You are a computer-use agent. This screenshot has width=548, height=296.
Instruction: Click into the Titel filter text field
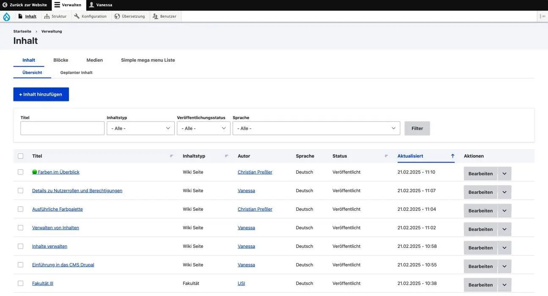pos(62,128)
